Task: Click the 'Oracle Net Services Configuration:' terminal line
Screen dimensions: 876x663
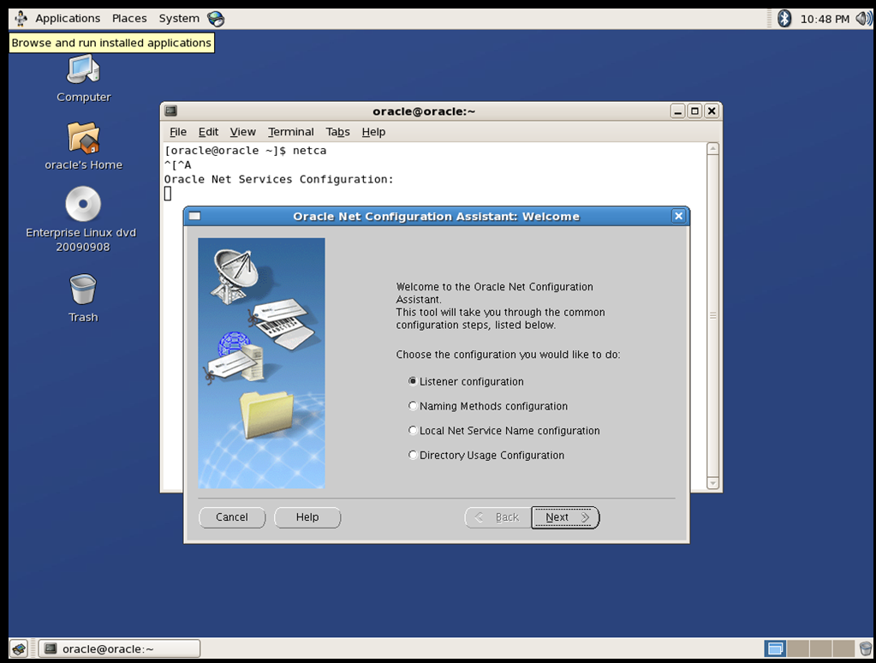Action: pyautogui.click(x=279, y=179)
